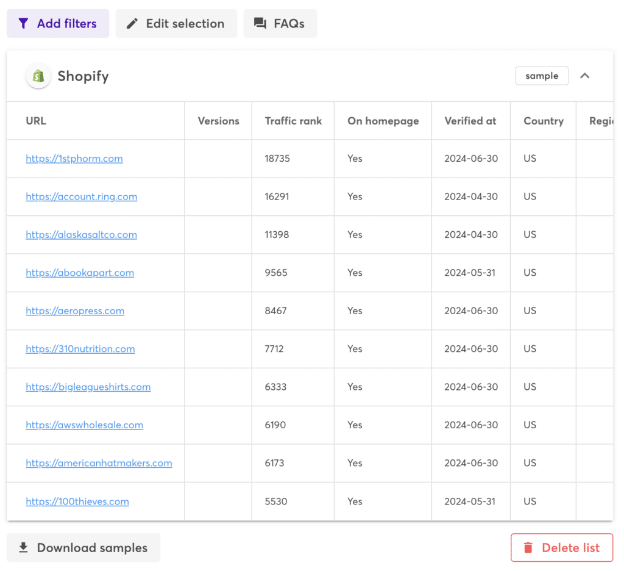This screenshot has width=624, height=571.
Task: Open the FAQs button
Action: 280,24
